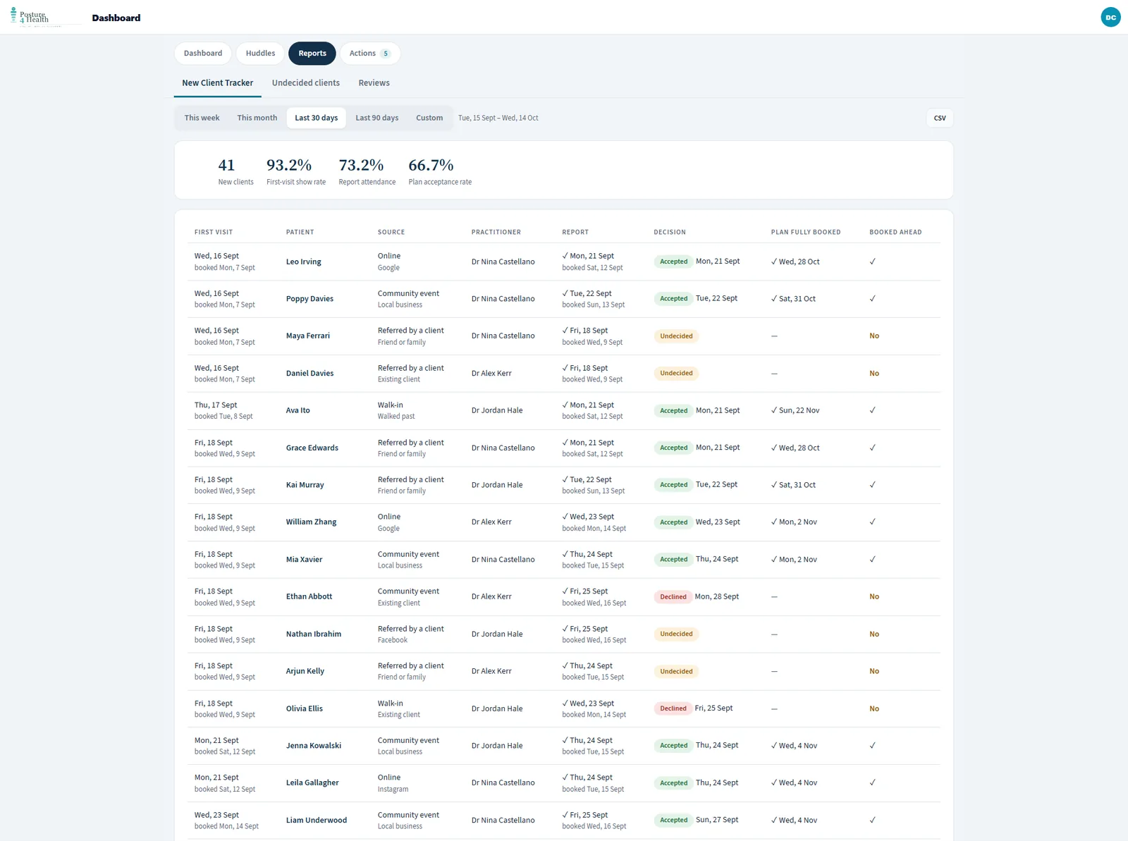Click booked-ahead checkmark in Ava Ito row
The height and width of the screenshot is (841, 1128).
click(872, 410)
